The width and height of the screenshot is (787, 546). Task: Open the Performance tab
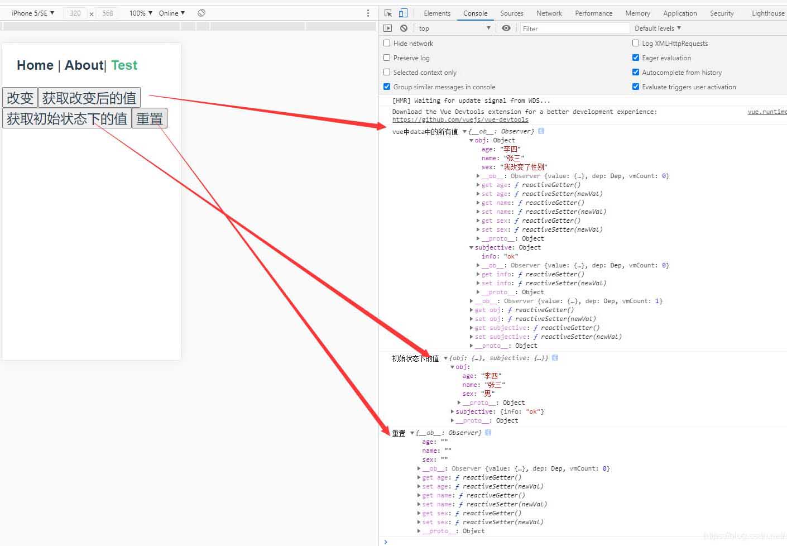pyautogui.click(x=593, y=13)
